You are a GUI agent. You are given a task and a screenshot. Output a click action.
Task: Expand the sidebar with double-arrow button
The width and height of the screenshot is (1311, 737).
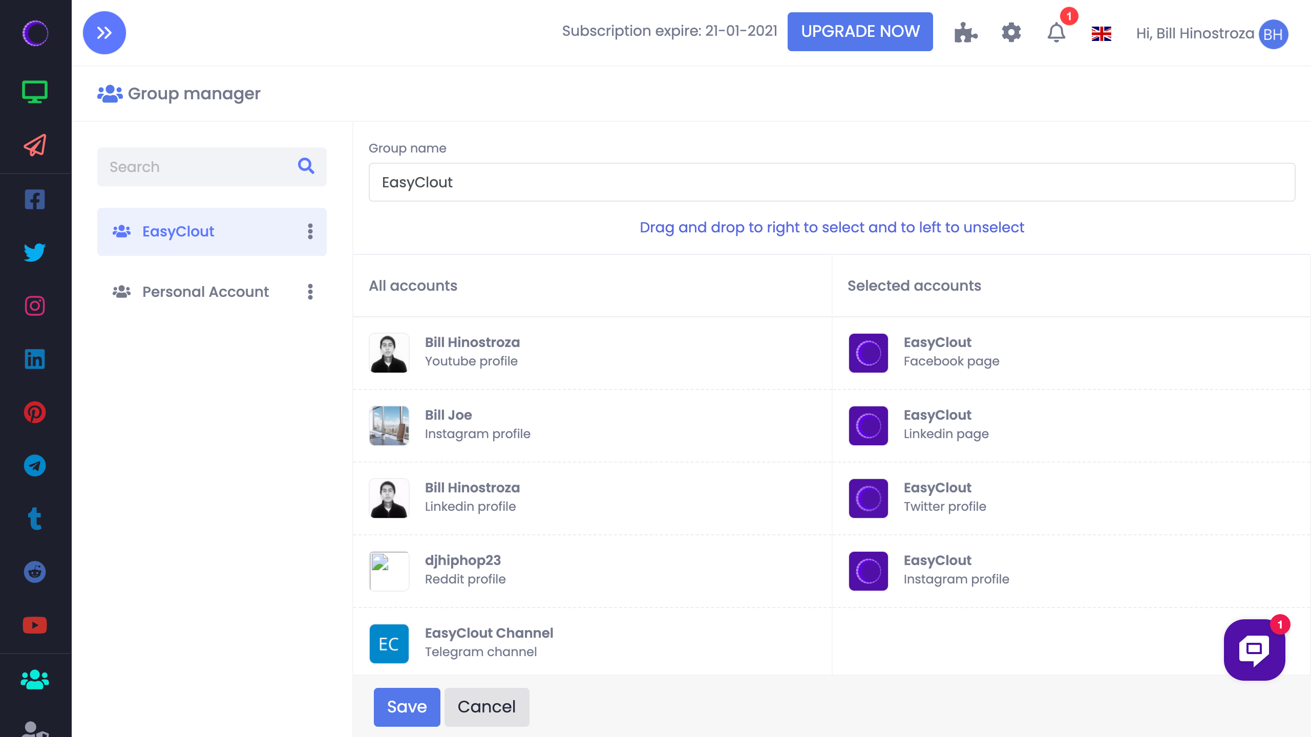(x=104, y=33)
